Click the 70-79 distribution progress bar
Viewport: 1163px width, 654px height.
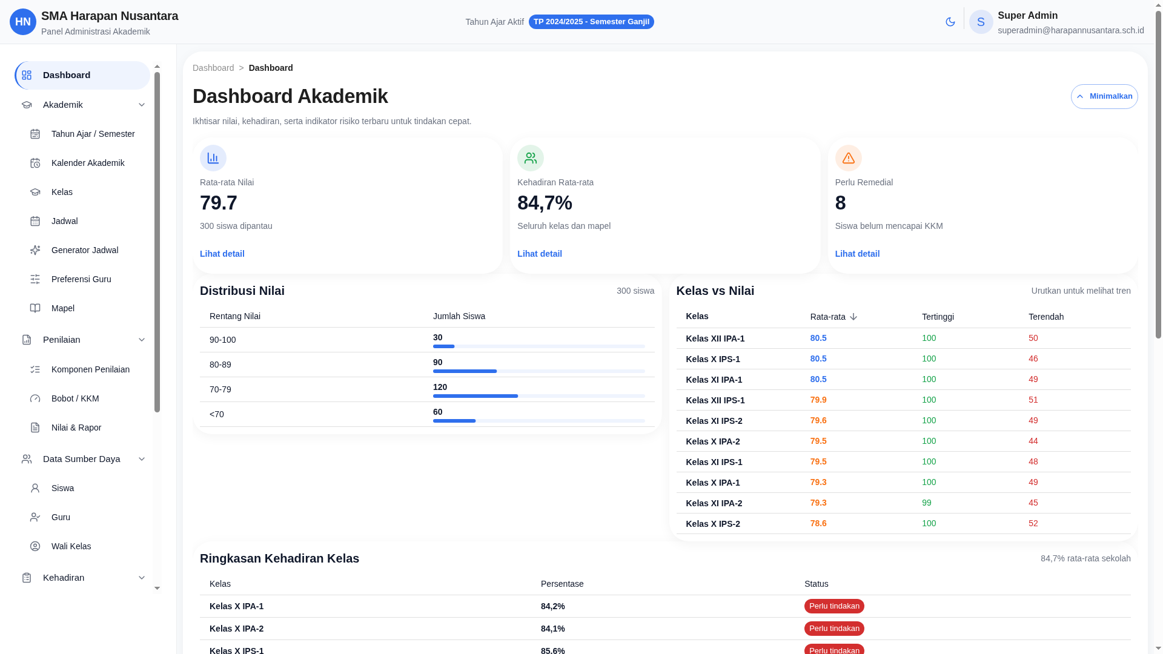(539, 396)
